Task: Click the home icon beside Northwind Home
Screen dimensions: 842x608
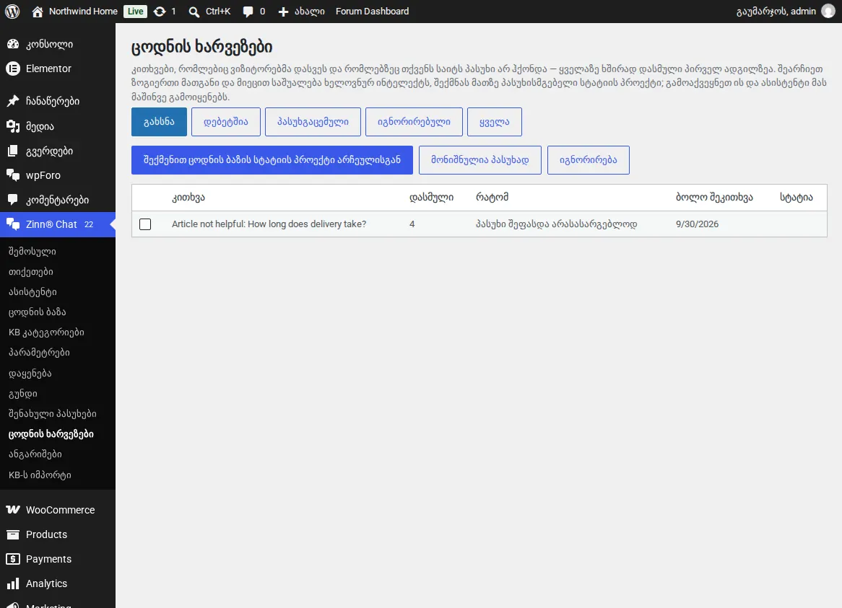Action: (37, 12)
